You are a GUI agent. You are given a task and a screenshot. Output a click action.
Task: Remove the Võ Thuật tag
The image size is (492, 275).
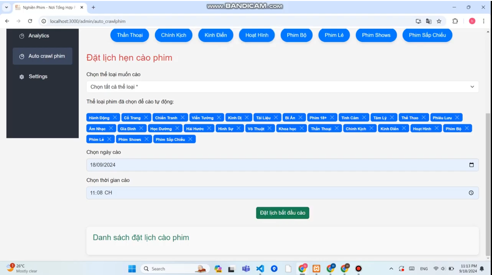point(269,128)
